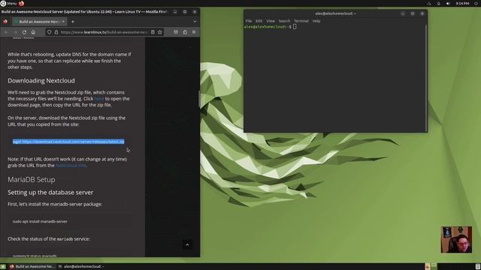Go back in Firefox history
481x270 pixels.
(x=6, y=32)
